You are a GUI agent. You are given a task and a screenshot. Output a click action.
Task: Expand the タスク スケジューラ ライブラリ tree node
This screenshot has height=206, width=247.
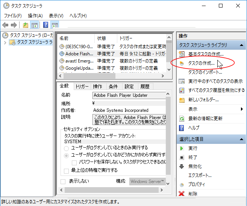pos(5,42)
